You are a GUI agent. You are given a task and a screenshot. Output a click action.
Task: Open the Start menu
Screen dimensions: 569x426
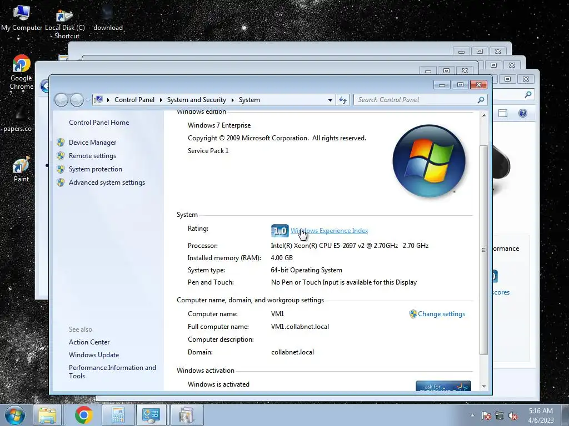click(15, 415)
